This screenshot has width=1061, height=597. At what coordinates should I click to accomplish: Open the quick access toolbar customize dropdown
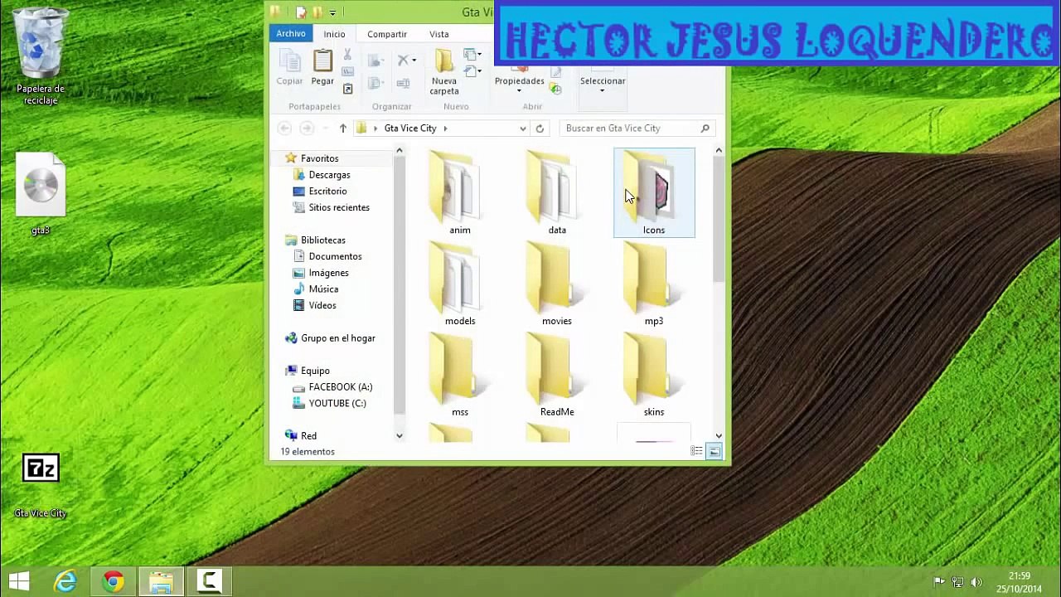[332, 12]
